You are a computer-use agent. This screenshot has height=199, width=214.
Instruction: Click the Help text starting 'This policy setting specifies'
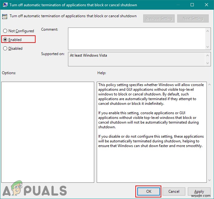coord(151,94)
